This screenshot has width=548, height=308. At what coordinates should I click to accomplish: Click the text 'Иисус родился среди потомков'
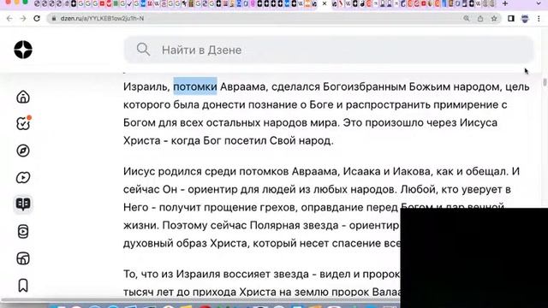205,171
